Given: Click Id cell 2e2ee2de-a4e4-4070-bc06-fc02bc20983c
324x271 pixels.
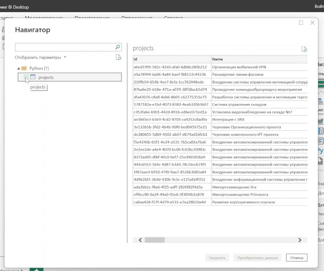Looking at the screenshot, I should click(x=172, y=150).
